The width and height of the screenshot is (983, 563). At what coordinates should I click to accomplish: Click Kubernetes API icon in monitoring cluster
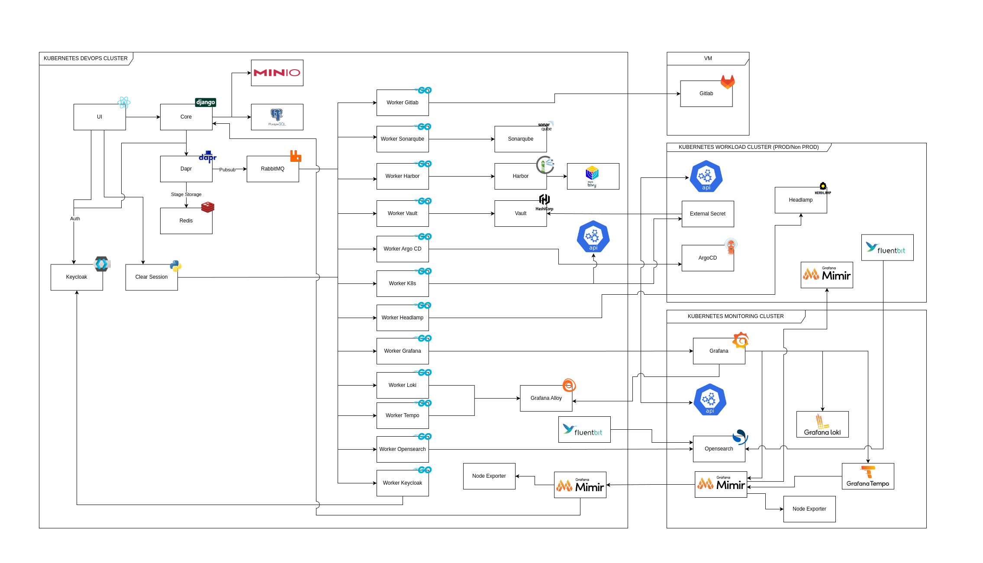[x=710, y=399]
